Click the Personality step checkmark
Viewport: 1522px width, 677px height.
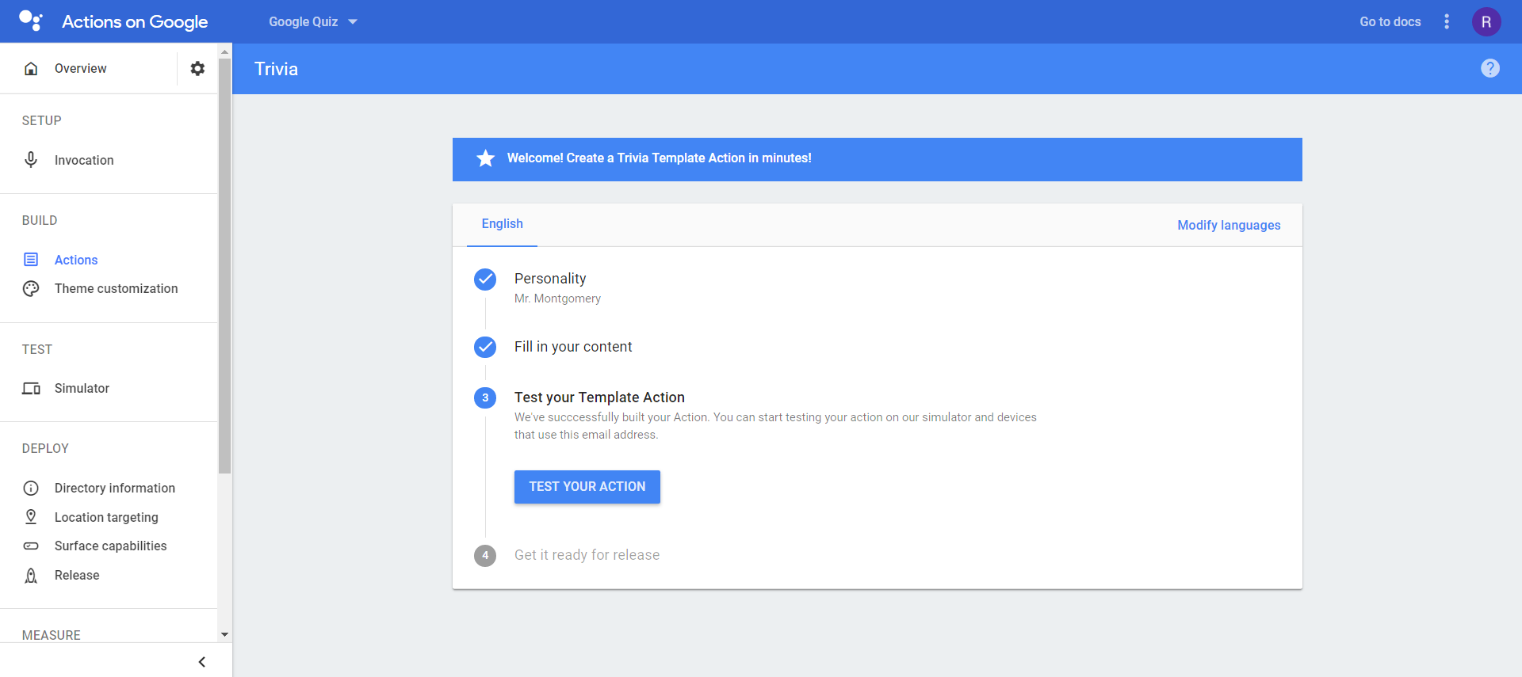[x=485, y=279]
